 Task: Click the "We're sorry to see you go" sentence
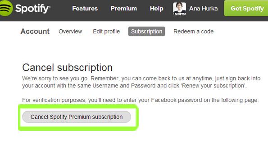pyautogui.click(x=55, y=78)
